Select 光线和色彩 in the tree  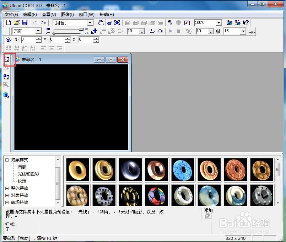click(x=28, y=174)
